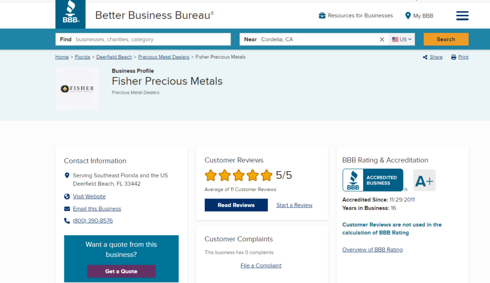Image resolution: width=490 pixels, height=283 pixels.
Task: Open Resources for Businesses
Action: tap(360, 16)
